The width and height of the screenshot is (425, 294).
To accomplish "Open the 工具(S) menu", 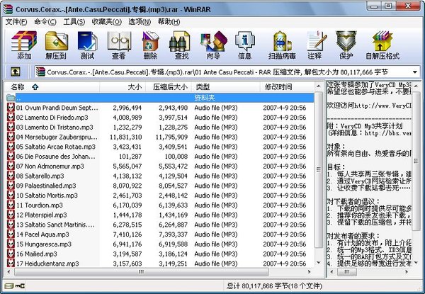I will [x=74, y=22].
